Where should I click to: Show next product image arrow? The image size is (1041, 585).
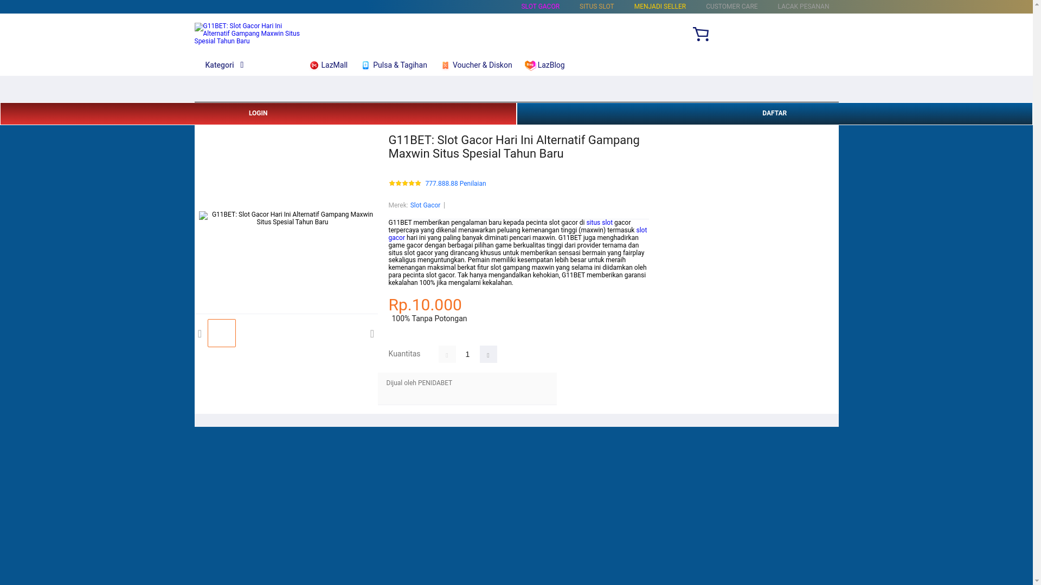click(x=372, y=334)
